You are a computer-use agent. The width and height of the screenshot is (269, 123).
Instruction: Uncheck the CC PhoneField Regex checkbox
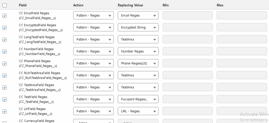[4, 64]
